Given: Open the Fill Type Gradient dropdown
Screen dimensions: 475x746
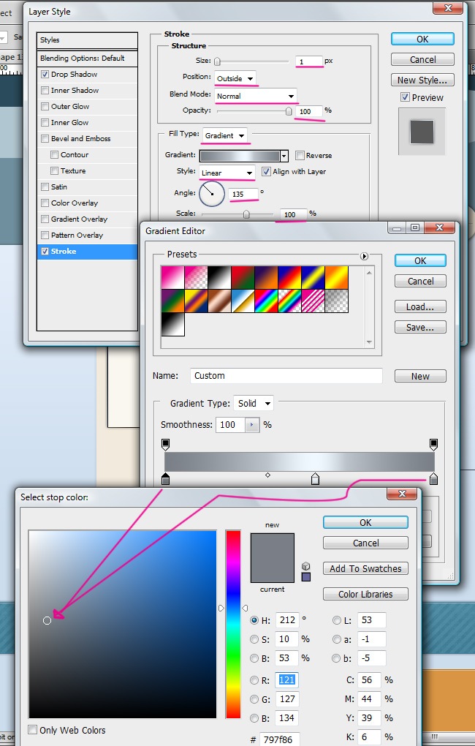Looking at the screenshot, I should [x=225, y=135].
